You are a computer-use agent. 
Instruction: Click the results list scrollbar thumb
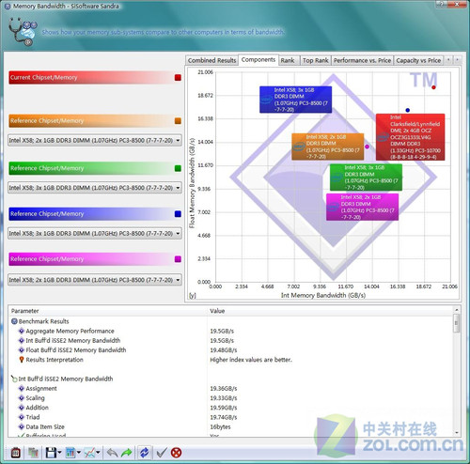click(457, 323)
